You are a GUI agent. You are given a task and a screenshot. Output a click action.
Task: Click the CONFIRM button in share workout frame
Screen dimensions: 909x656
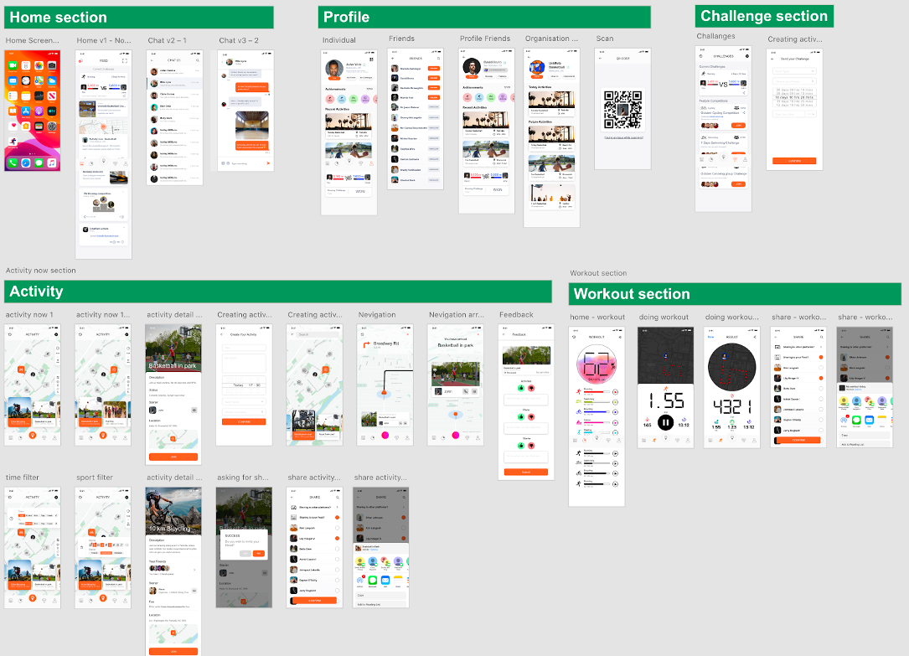click(x=799, y=440)
